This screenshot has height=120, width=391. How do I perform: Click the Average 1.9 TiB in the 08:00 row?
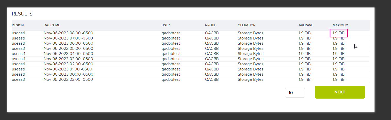click(x=305, y=33)
